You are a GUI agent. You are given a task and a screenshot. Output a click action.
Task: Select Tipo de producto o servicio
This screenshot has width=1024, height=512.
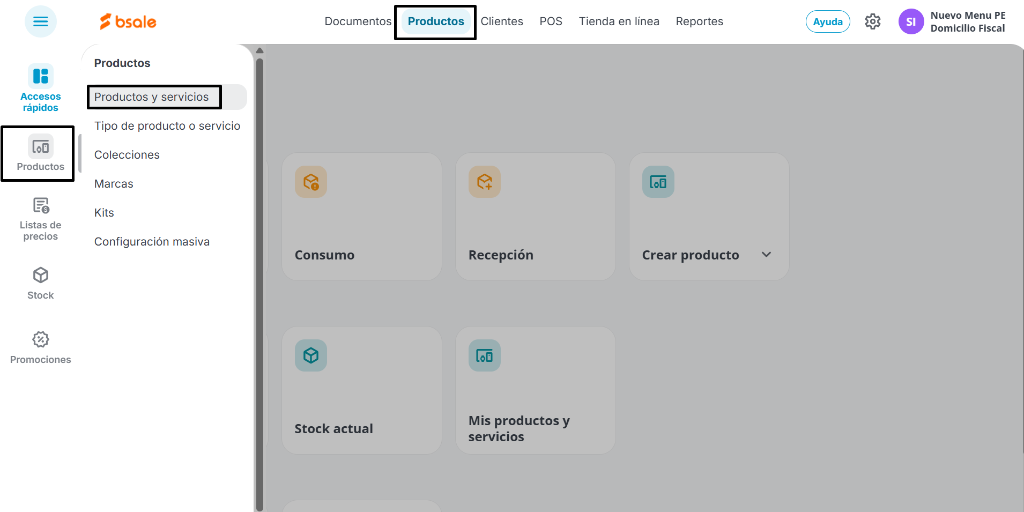coord(167,126)
